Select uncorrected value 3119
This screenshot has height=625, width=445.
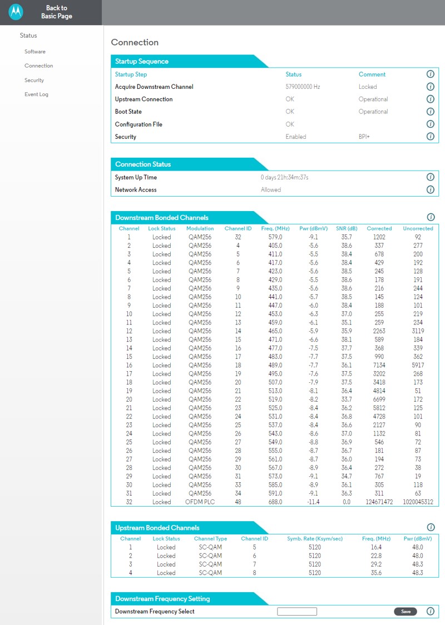pyautogui.click(x=418, y=331)
